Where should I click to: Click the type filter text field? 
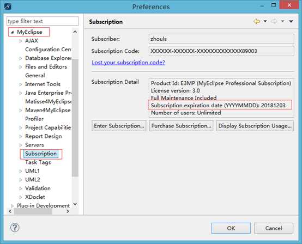pyautogui.click(x=43, y=21)
